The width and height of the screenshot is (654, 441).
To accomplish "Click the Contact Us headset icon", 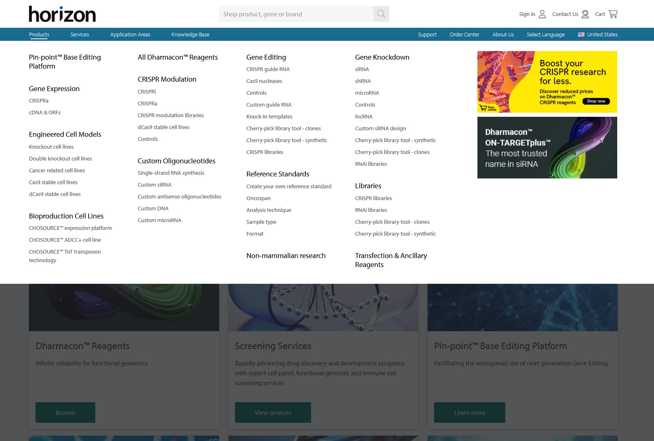I will tap(585, 14).
